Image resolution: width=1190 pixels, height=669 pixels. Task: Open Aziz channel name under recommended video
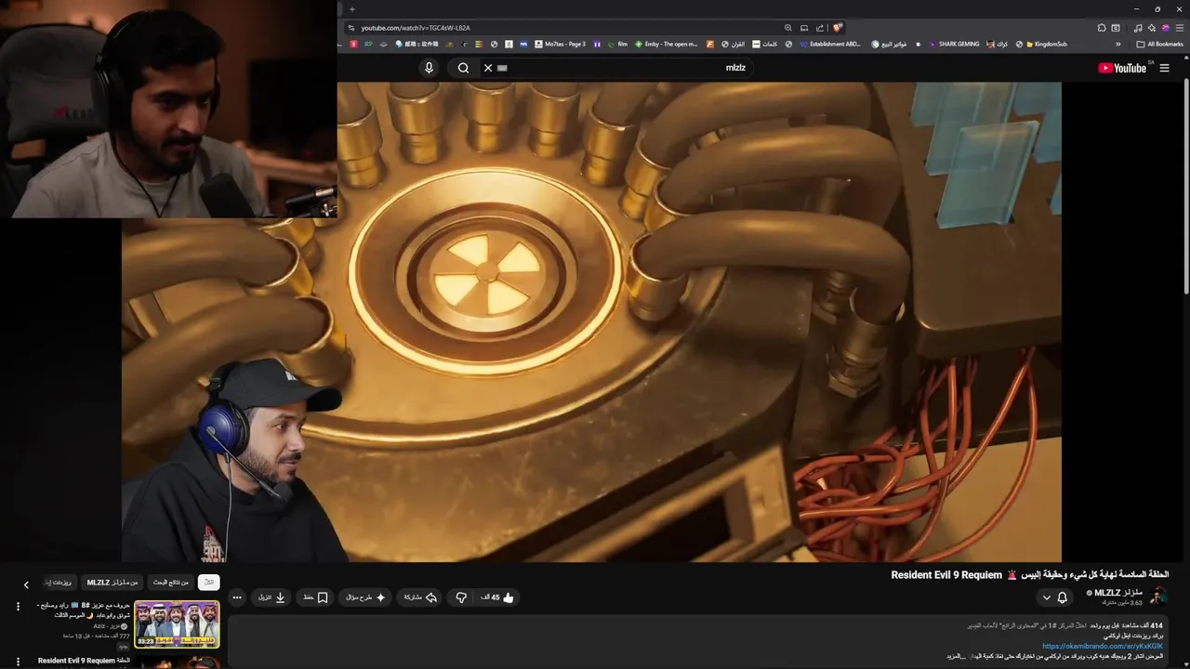coord(112,626)
